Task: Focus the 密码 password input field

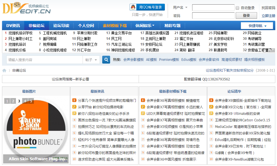Action: 213,16
